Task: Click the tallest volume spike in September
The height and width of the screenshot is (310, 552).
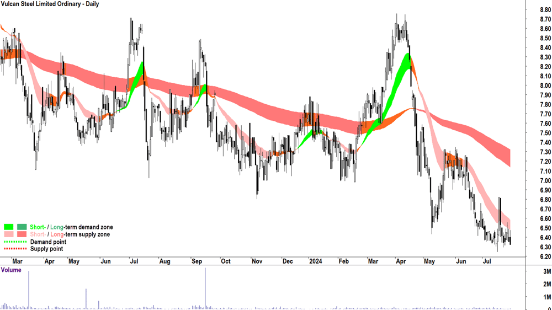Action: 205,288
